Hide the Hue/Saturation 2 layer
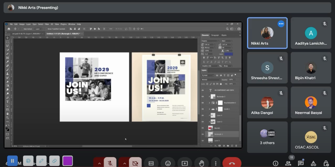 203,103
